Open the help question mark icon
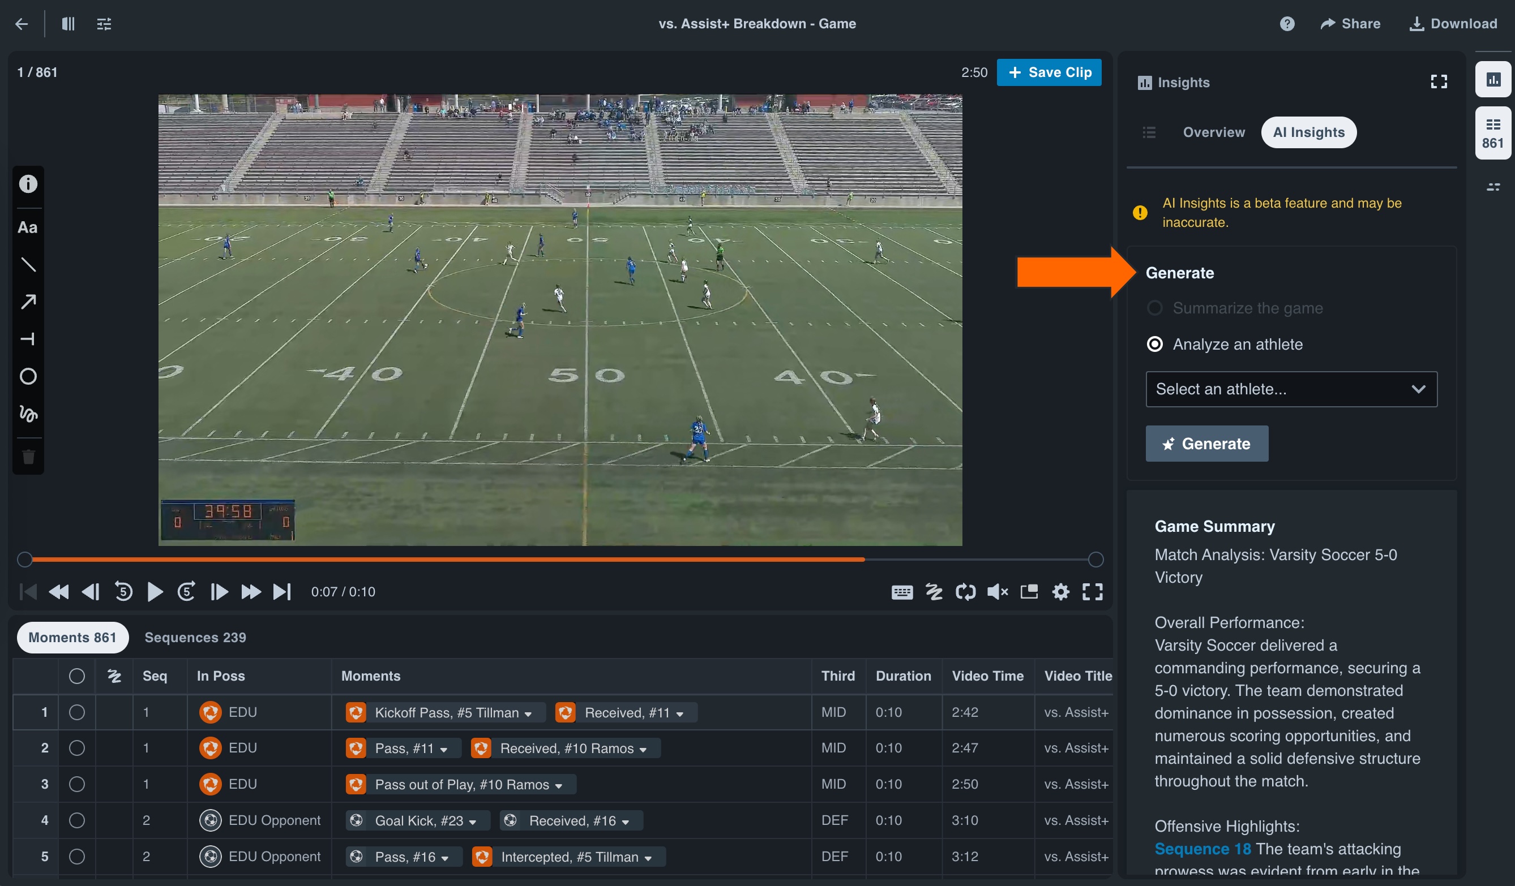Screen dimensions: 1515x886 (x=1286, y=24)
